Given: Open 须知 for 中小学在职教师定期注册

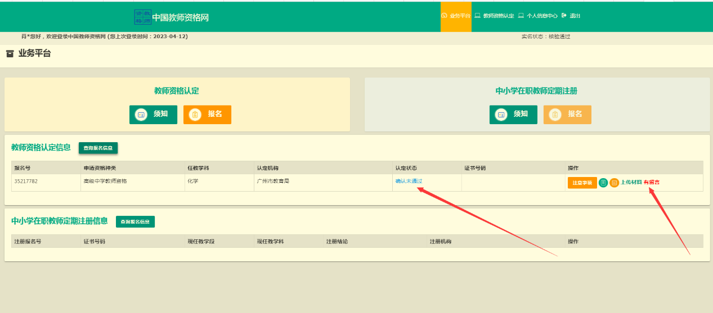Looking at the screenshot, I should [x=513, y=114].
